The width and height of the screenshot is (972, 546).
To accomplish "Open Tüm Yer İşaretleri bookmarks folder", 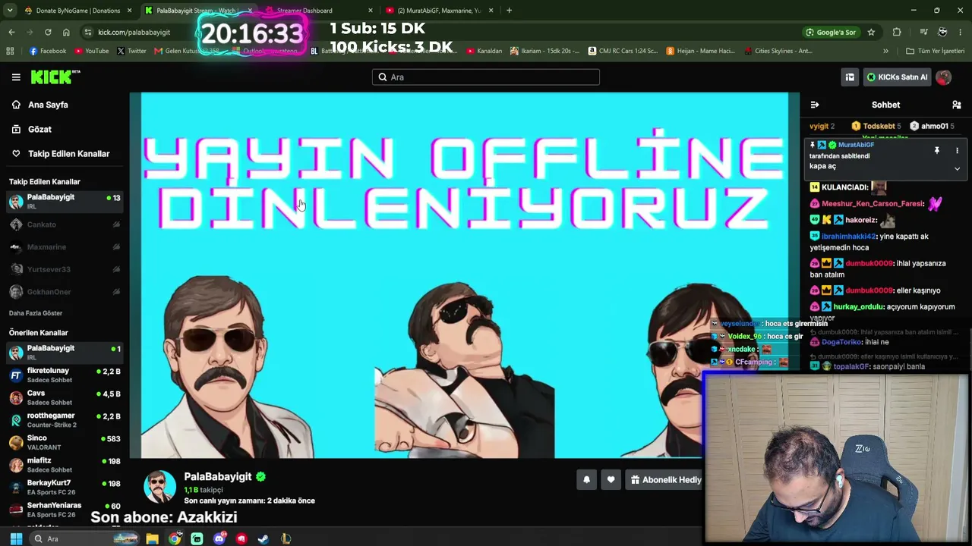I will click(x=935, y=51).
